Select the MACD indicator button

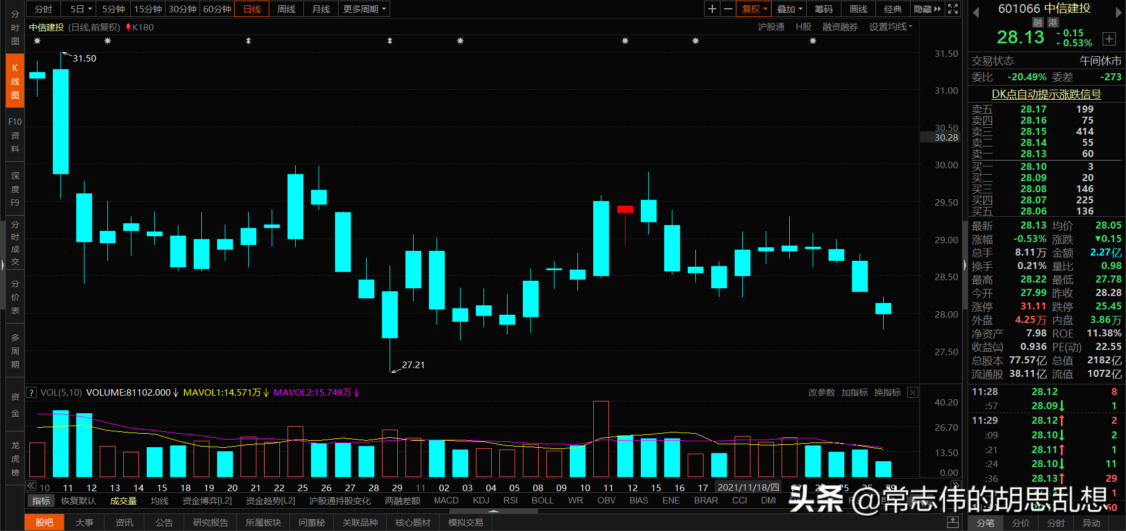click(445, 500)
